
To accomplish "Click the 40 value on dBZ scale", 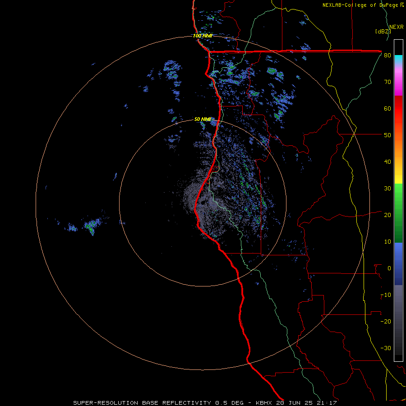I will 388,162.
